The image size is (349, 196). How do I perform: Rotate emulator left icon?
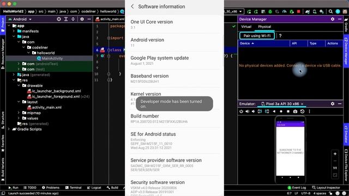click(260, 111)
